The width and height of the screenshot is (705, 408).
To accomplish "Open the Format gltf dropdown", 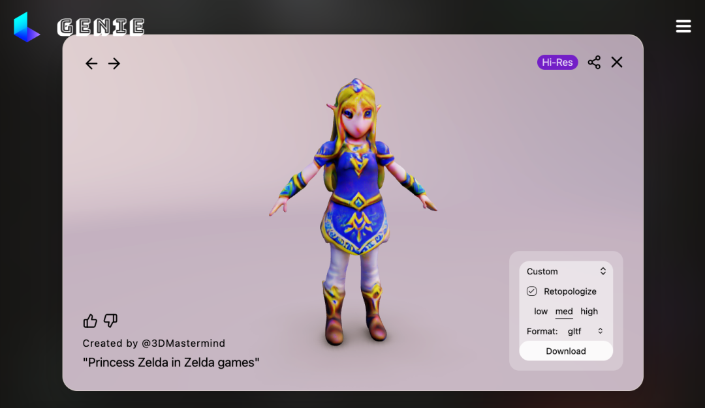I will point(584,331).
